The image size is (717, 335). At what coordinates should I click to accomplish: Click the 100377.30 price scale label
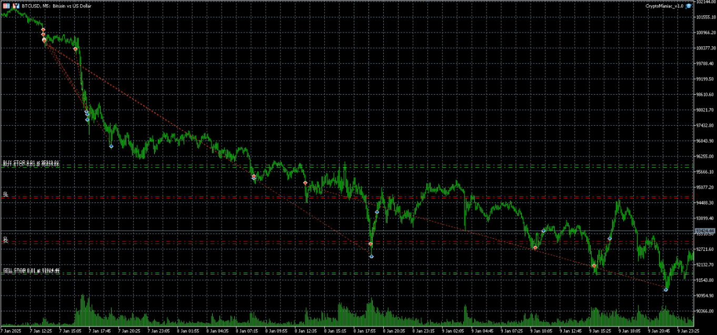click(x=705, y=48)
